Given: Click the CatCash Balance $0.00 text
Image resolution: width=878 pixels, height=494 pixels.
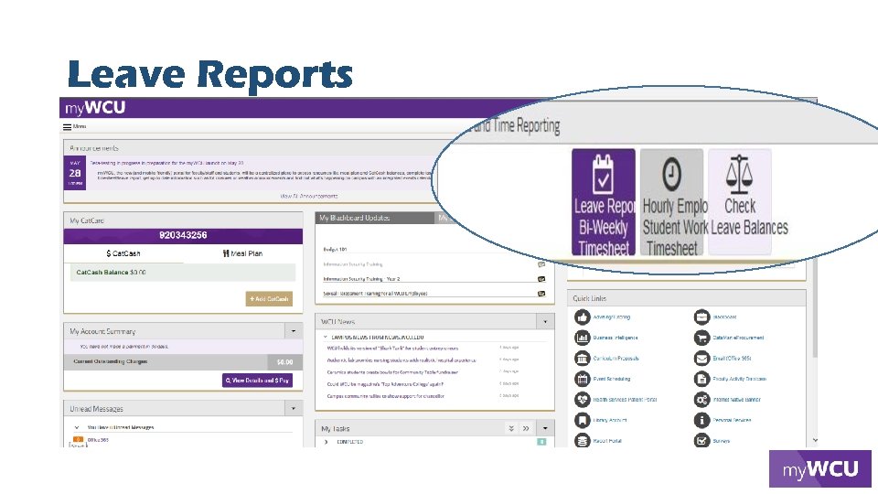Looking at the screenshot, I should [x=111, y=273].
